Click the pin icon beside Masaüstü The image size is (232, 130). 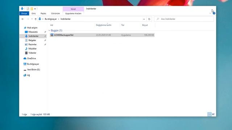tap(45, 32)
